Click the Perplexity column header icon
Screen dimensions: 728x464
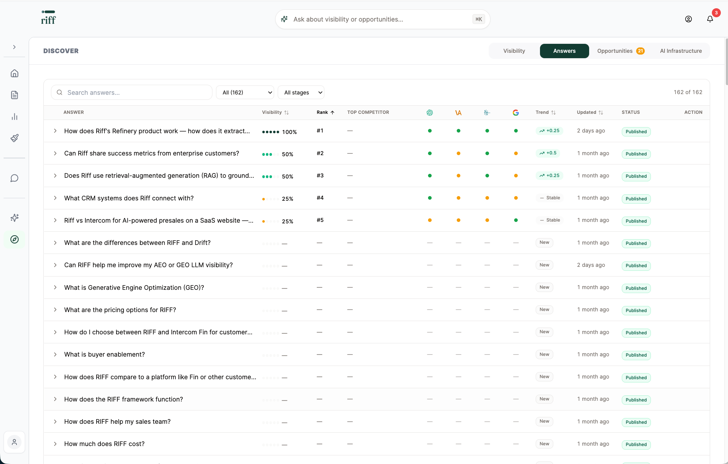[x=487, y=112]
